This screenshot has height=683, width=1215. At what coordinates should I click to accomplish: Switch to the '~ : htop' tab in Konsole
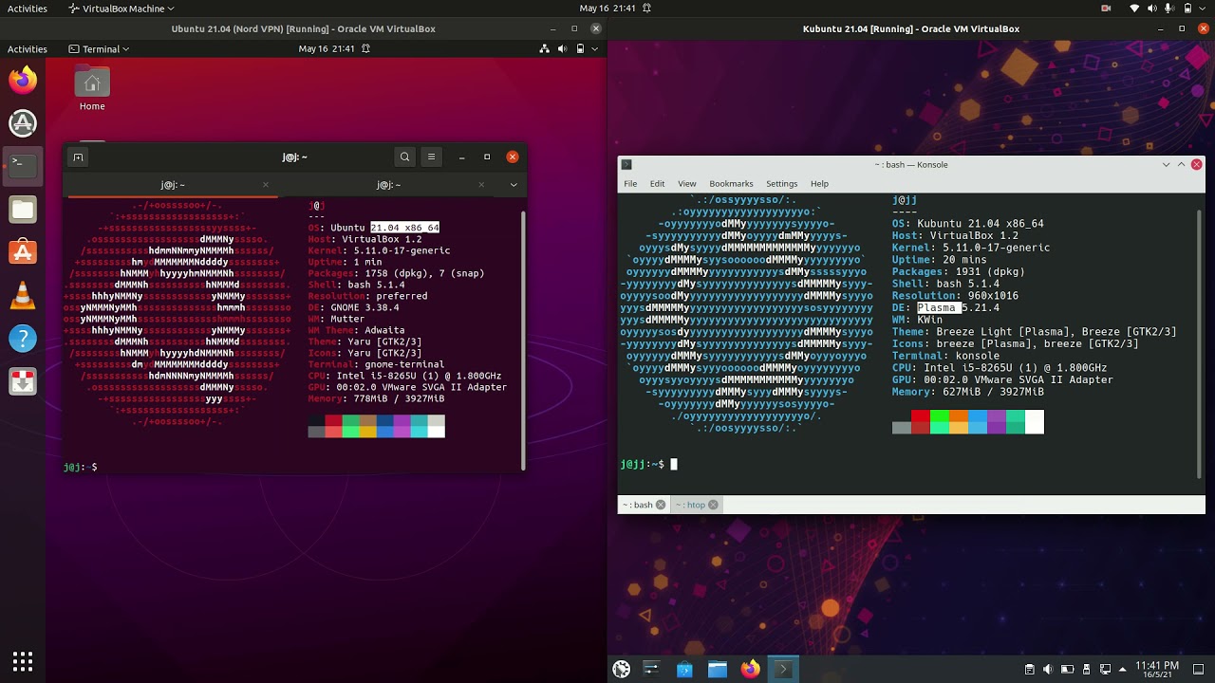pyautogui.click(x=697, y=505)
